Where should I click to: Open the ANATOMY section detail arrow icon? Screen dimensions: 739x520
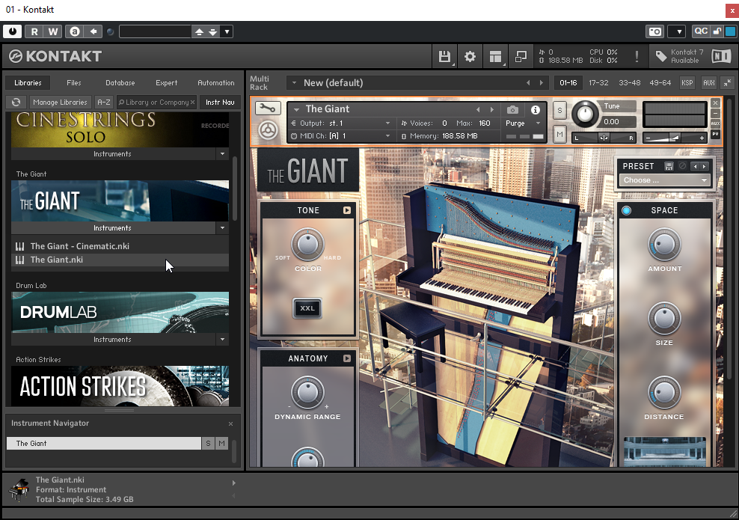tap(347, 358)
